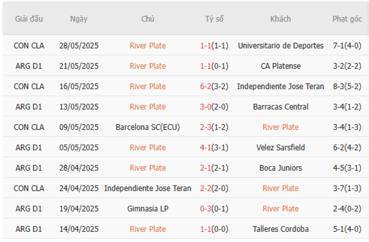Open the Boca Juniors team link
The height and width of the screenshot is (242, 369).
coord(280,168)
